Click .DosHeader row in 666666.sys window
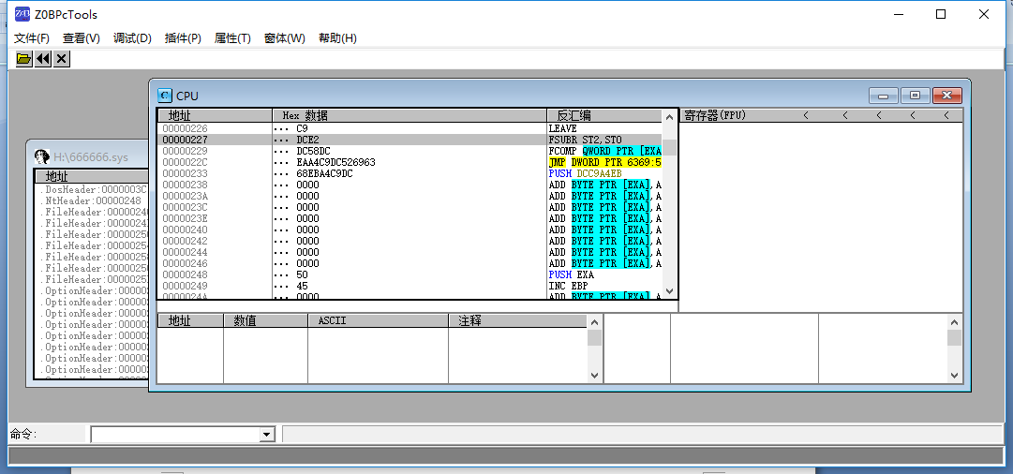Viewport: 1013px width, 474px height. (94, 190)
